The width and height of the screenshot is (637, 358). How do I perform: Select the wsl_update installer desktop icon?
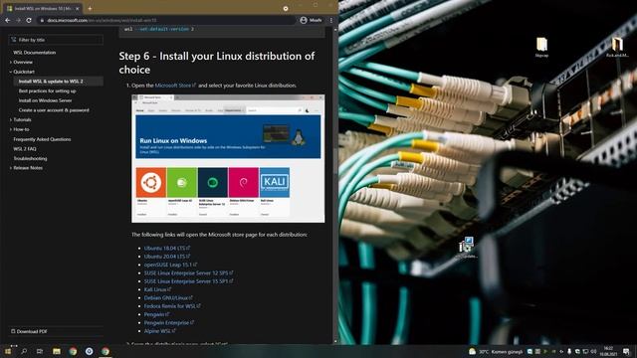pos(466,248)
